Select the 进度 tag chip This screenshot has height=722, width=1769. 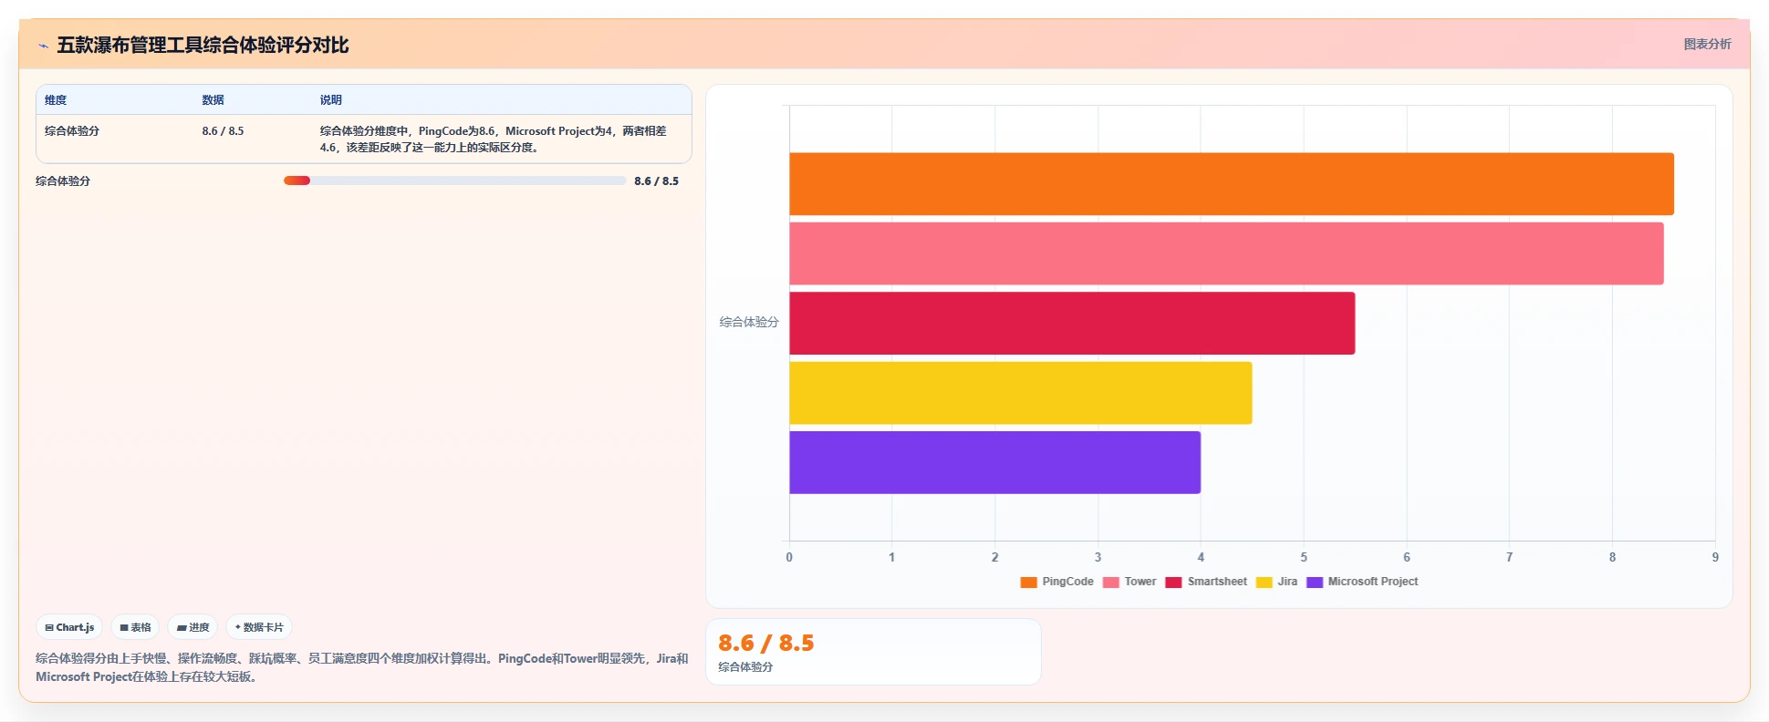193,627
